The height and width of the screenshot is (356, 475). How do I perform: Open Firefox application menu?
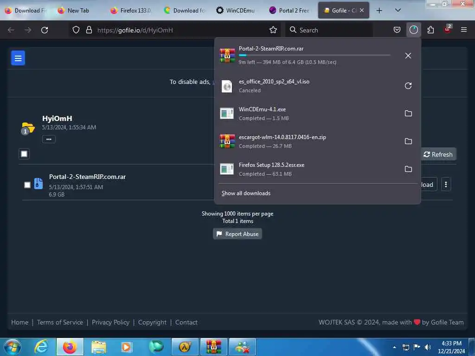point(463,30)
